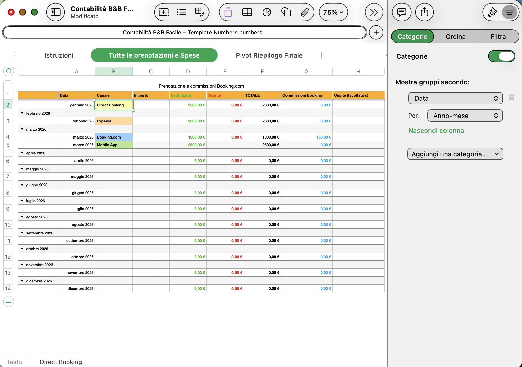Click the share icon

(x=425, y=12)
